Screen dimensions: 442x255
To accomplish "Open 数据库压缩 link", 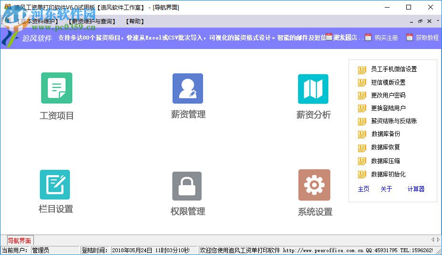I will (385, 161).
